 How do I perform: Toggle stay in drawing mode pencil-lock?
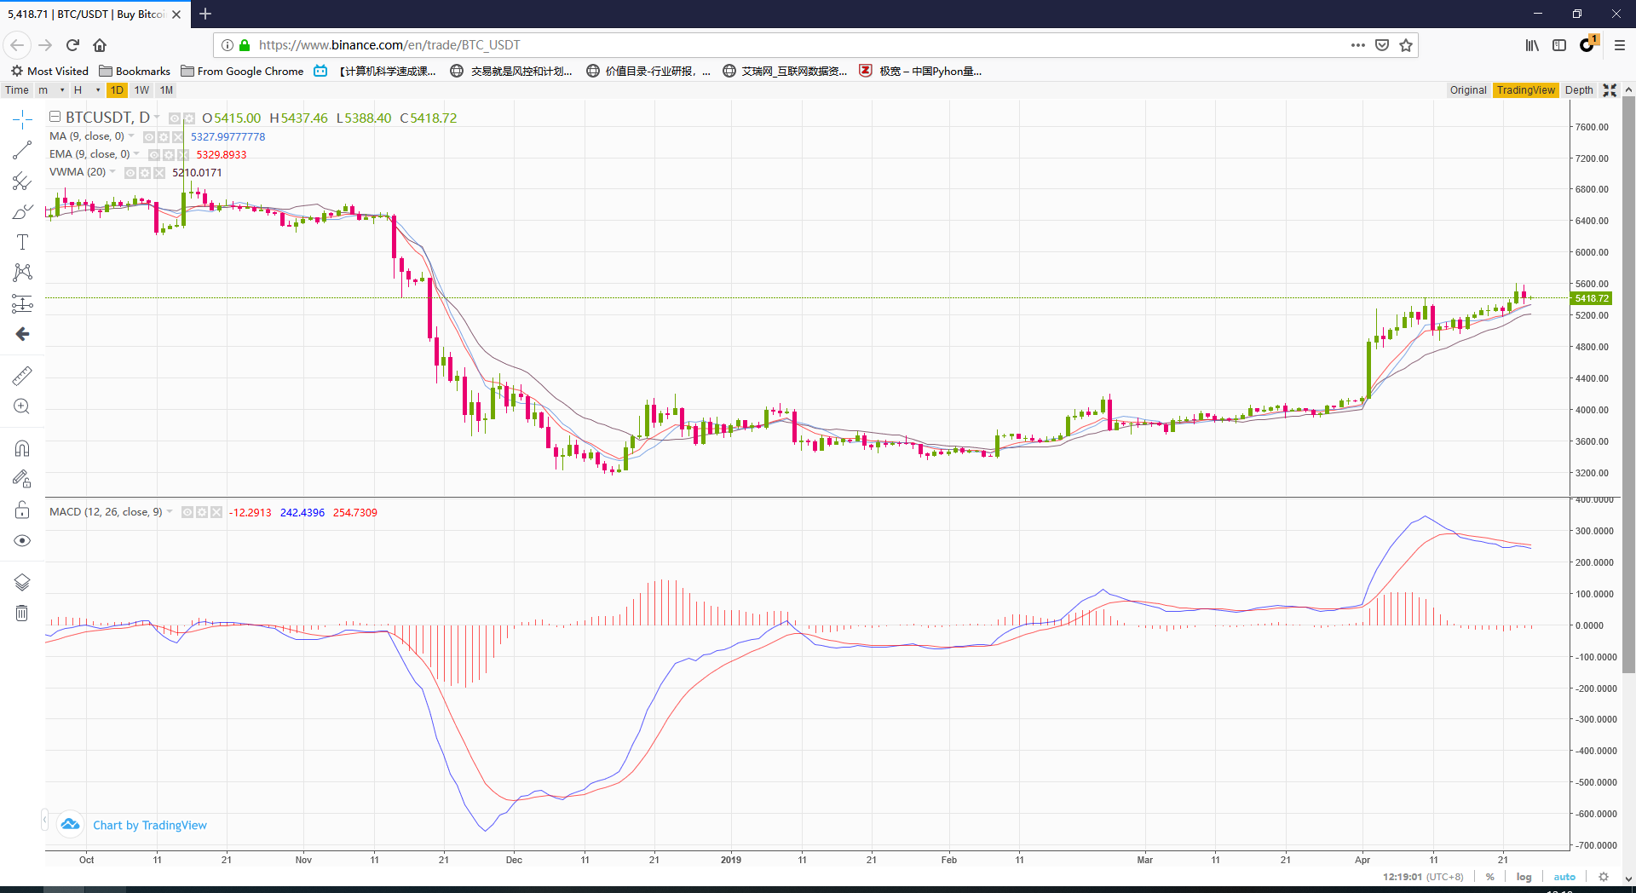[x=22, y=479]
